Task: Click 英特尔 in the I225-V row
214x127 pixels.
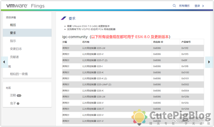Action: tap(66, 54)
